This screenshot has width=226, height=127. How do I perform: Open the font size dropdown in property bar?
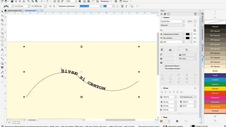(x=113, y=6)
